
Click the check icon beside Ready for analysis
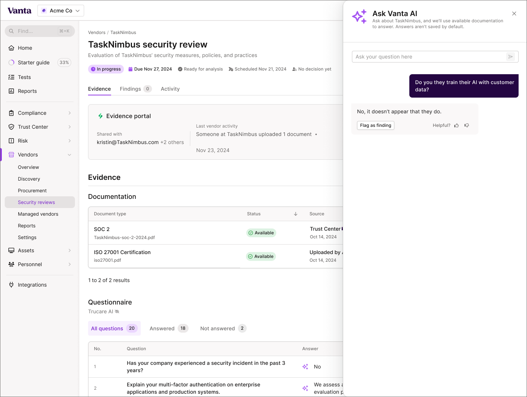click(180, 69)
